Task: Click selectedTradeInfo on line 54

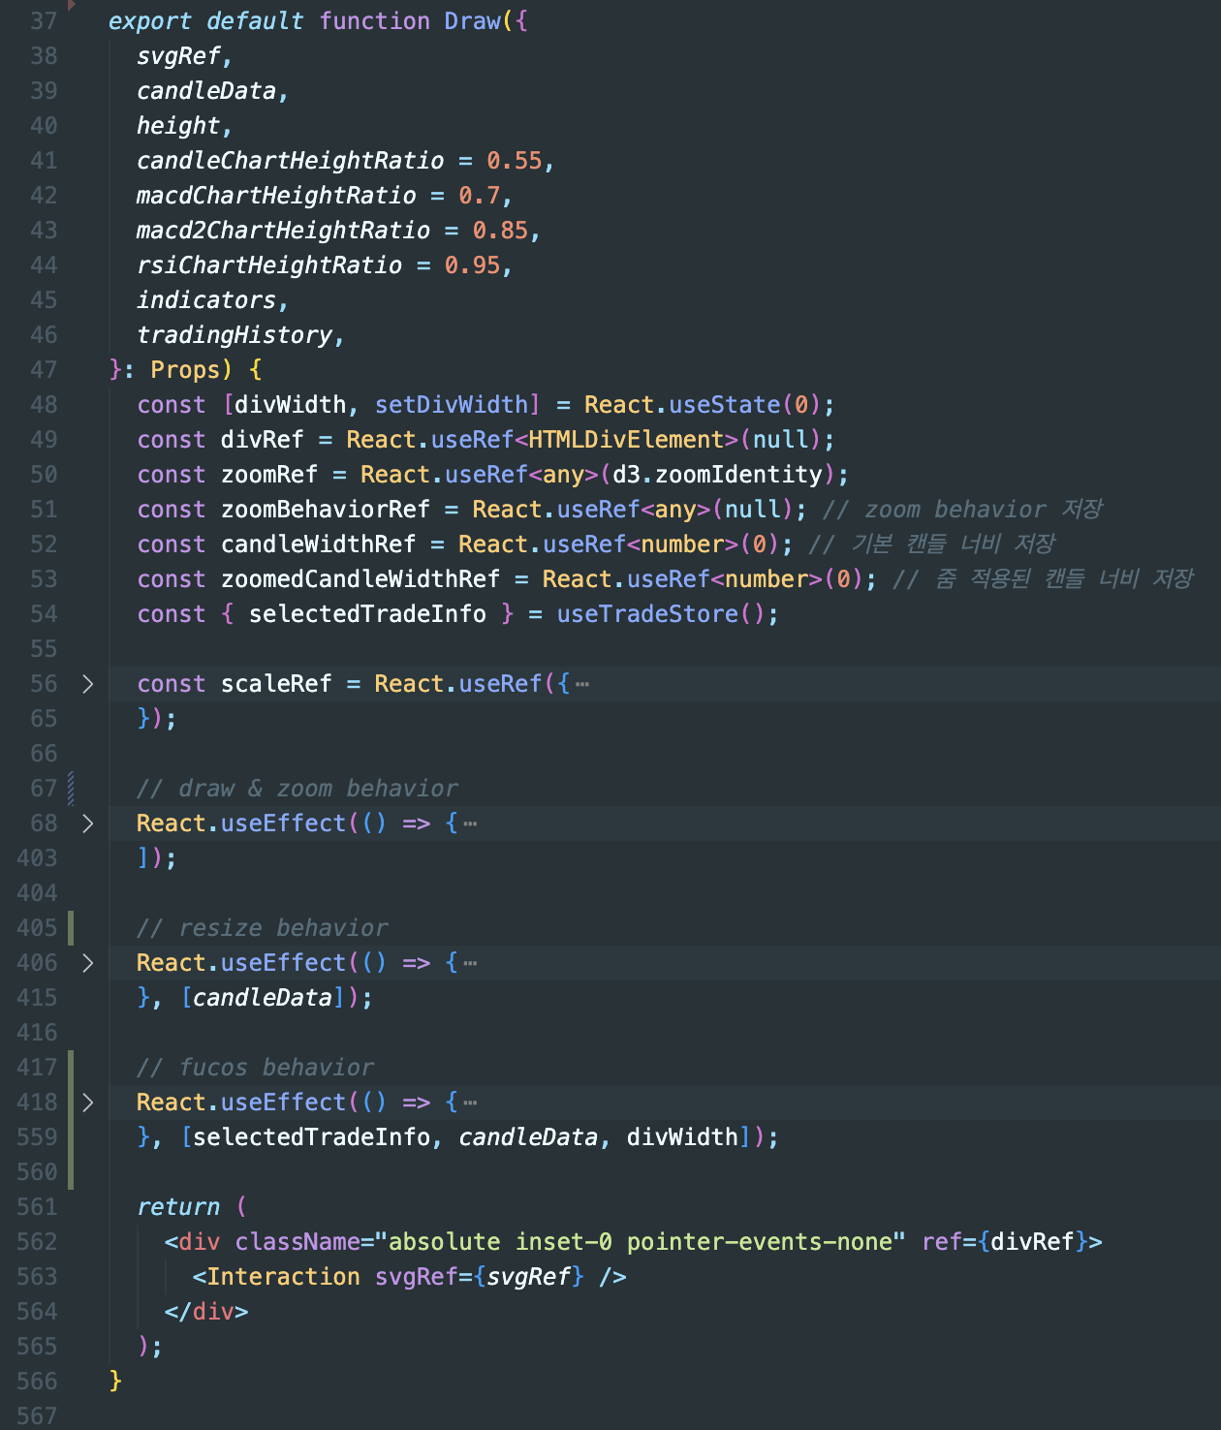Action: 367,614
